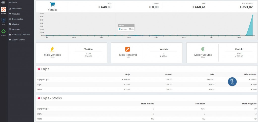Image resolution: width=258 pixels, height=122 pixels.
Task: Click the blue shopping cart Vendas icon
Action: (x=52, y=5)
